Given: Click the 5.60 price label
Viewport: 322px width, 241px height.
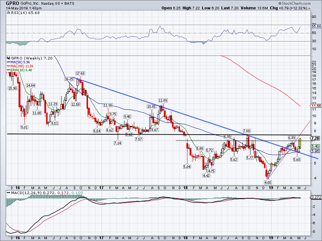Looking at the screenshot, I should click(297, 159).
